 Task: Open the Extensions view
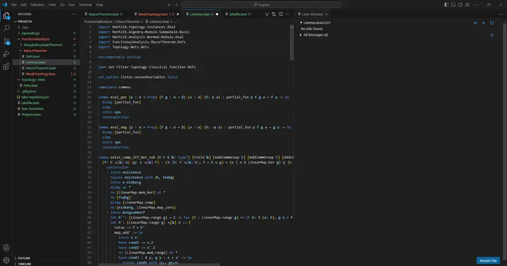(x=6, y=66)
